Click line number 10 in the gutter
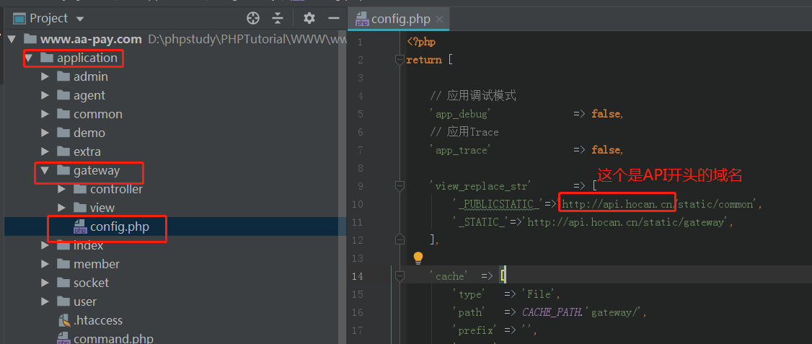 coord(357,204)
